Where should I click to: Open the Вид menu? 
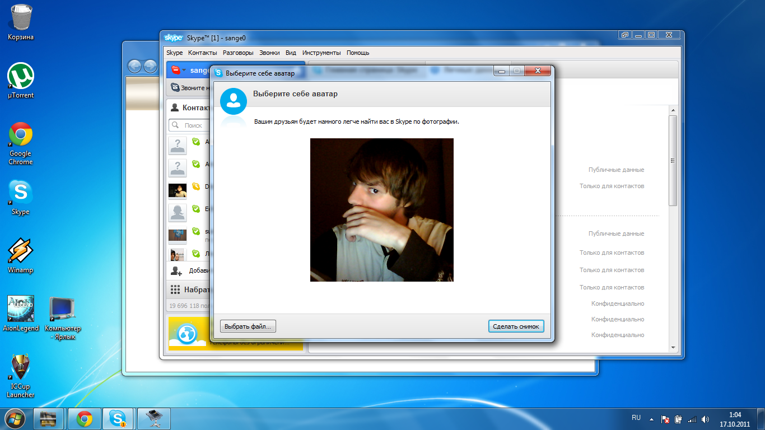coord(291,53)
